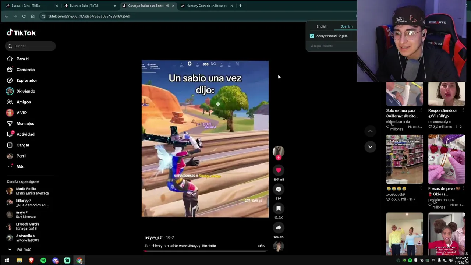Open Solo estima para Guillermo thumbnail
This screenshot has width=471, height=265.
404,94
